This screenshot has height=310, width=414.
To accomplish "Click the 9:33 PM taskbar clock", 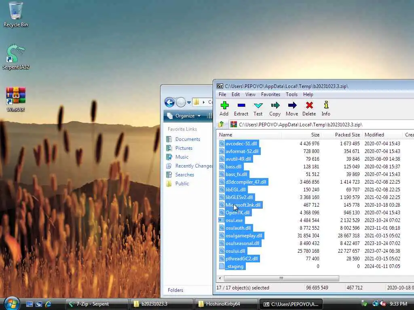I will pos(398,304).
